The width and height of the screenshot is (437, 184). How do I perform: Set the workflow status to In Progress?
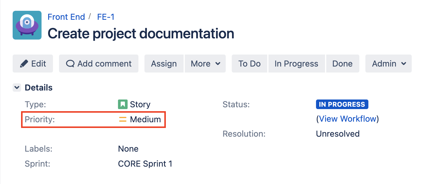point(296,64)
